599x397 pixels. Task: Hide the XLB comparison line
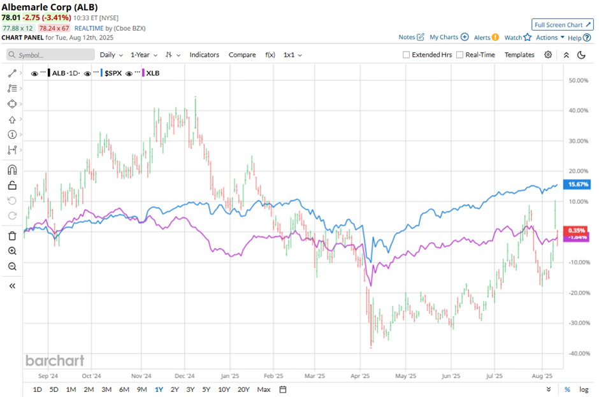[x=129, y=73]
